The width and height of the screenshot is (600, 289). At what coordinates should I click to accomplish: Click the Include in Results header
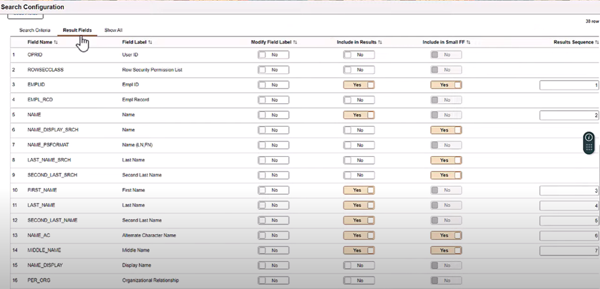tap(357, 42)
